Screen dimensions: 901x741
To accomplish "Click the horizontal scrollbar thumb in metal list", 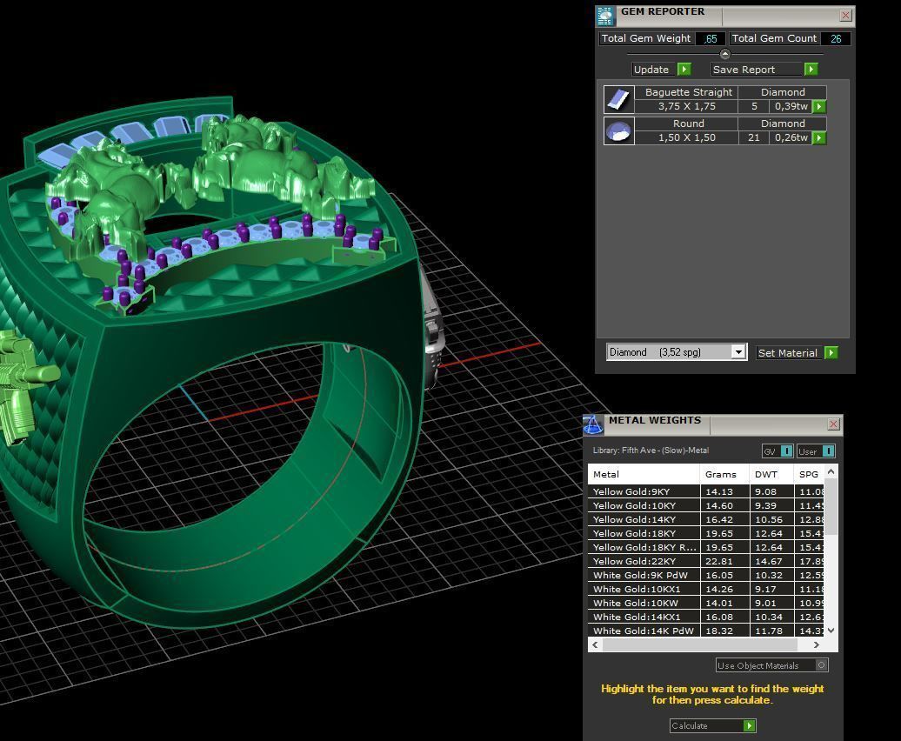I will (699, 645).
